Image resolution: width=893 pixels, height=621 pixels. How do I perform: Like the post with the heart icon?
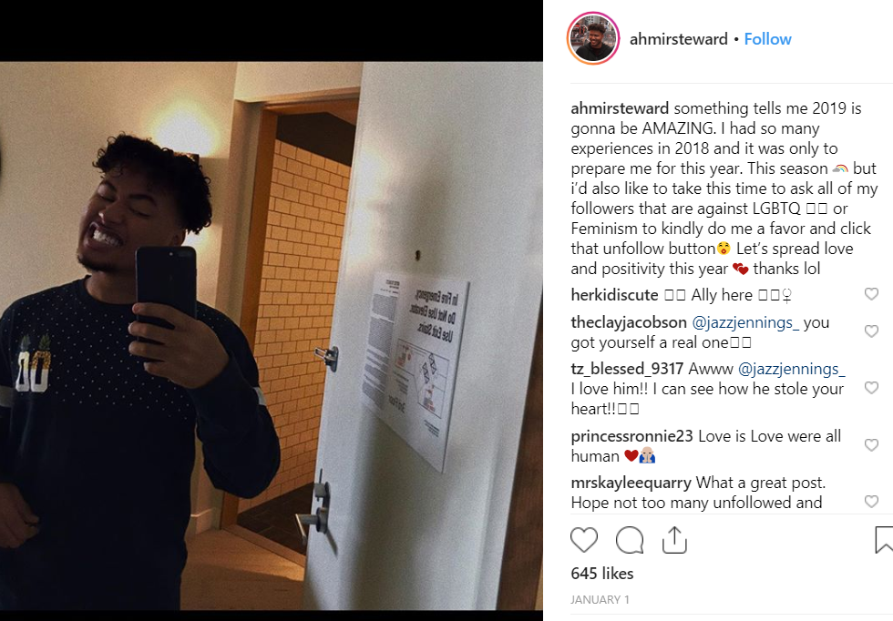[x=584, y=540]
